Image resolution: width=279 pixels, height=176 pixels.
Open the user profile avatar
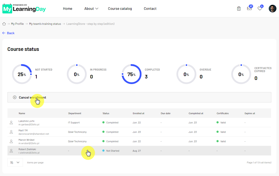pyautogui.click(x=273, y=9)
